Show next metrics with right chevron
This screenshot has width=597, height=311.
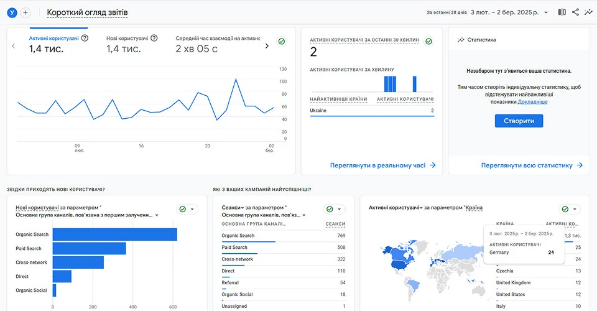(x=267, y=46)
